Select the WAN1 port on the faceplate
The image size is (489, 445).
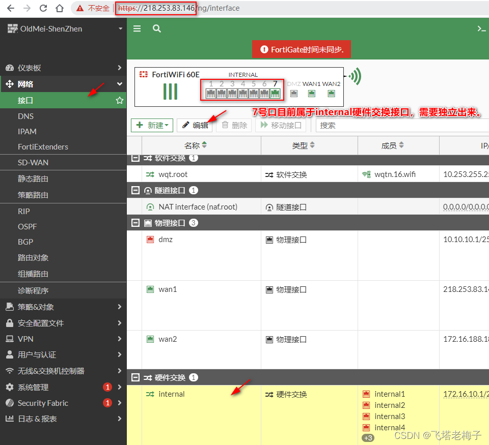coord(312,94)
